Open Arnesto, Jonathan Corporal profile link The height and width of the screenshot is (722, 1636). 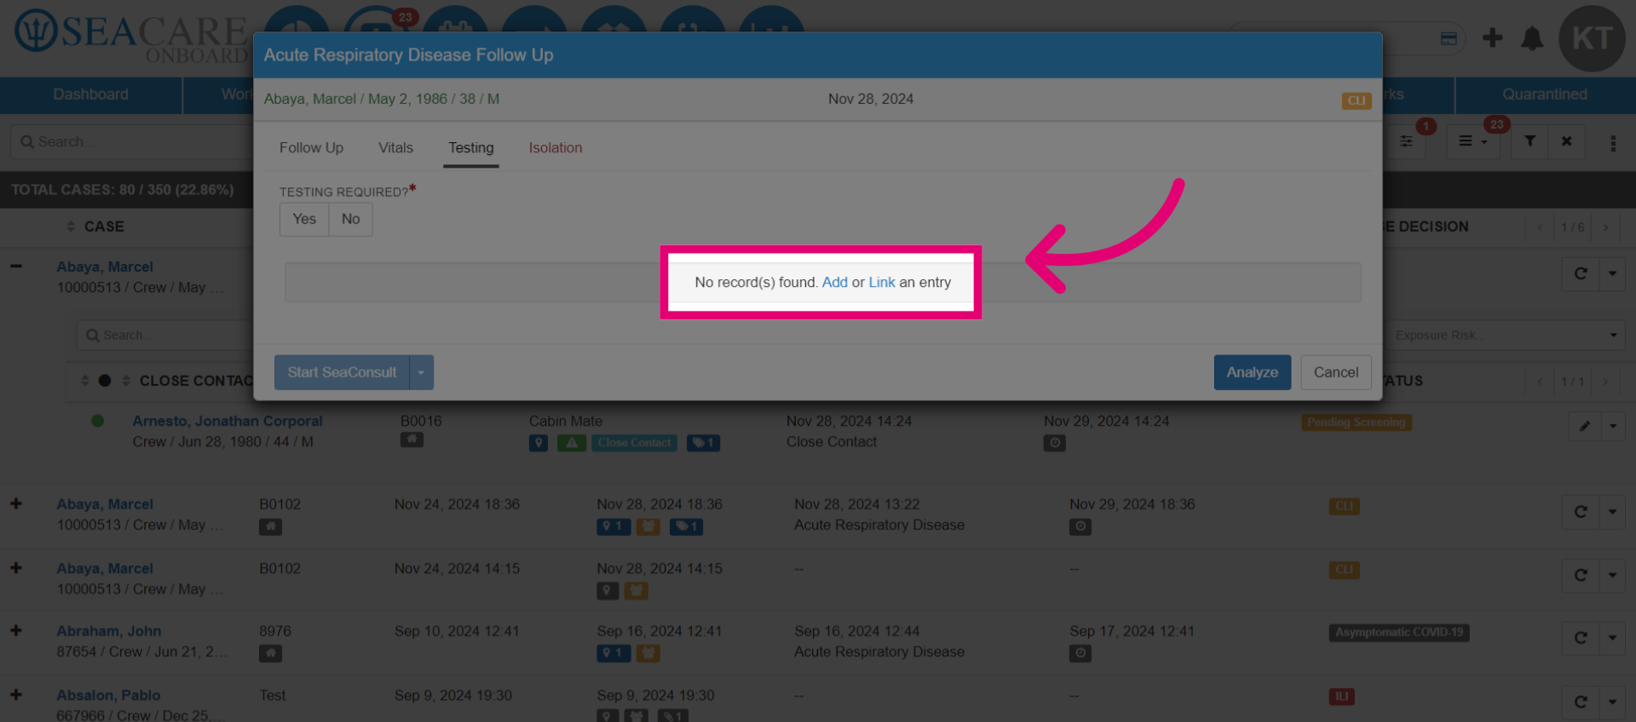[x=228, y=421]
